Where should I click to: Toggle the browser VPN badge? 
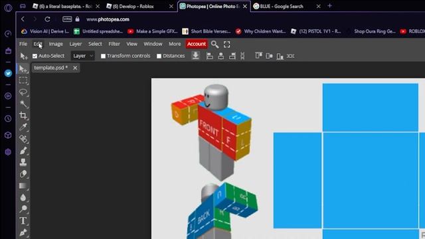pos(67,19)
